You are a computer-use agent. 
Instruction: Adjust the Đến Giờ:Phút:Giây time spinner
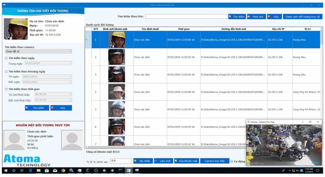click(70, 100)
